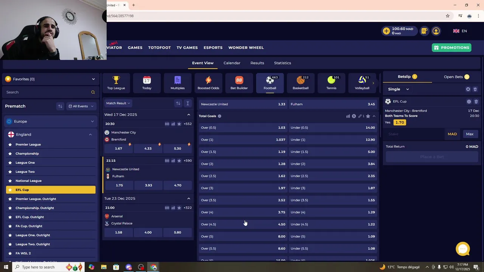
Task: Clear all bets with betslip top trash icon
Action: click(475, 89)
